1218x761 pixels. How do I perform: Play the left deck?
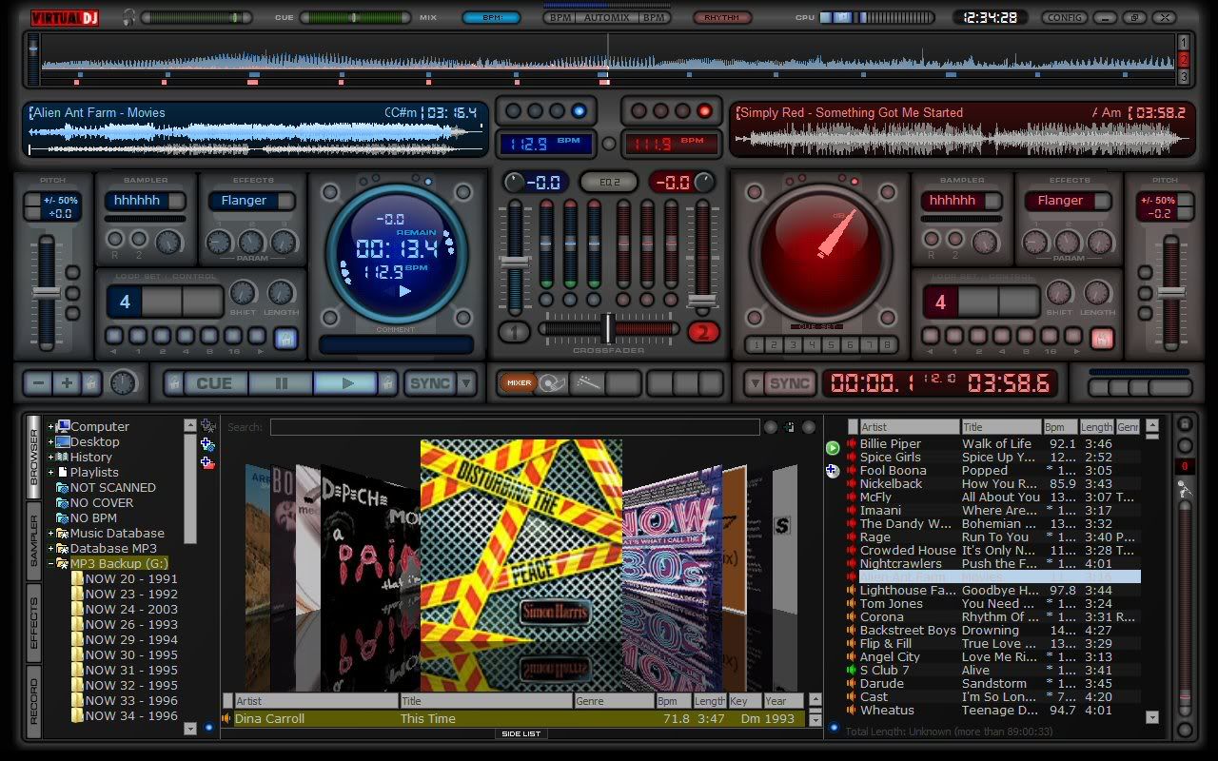[347, 383]
